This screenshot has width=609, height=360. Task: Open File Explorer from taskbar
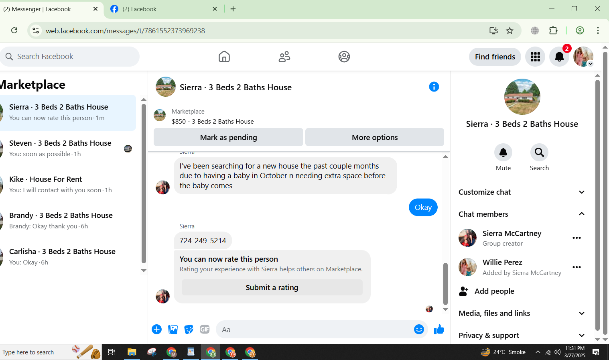(x=132, y=352)
